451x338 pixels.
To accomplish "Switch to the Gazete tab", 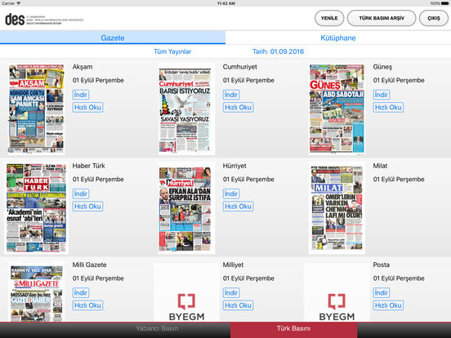I will tap(113, 38).
